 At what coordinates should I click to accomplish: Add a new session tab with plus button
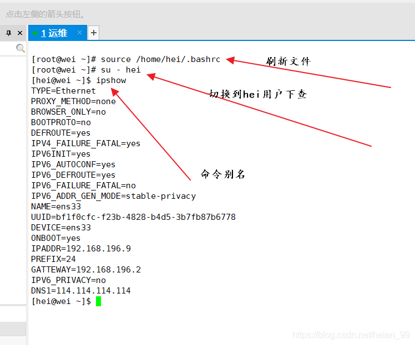pyautogui.click(x=93, y=33)
